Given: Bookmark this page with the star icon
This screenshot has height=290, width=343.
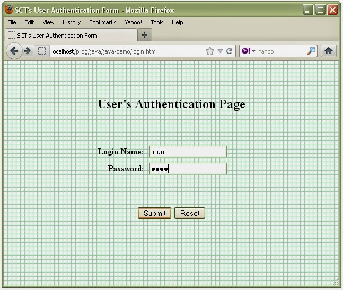Looking at the screenshot, I should click(210, 51).
